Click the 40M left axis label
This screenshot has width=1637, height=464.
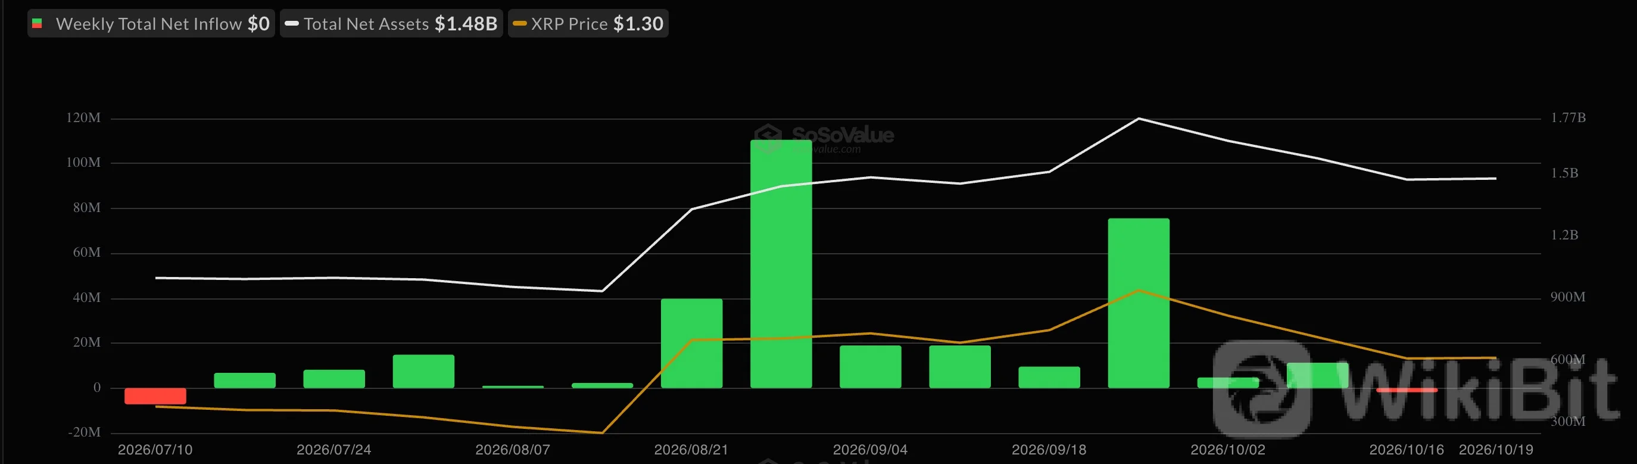(87, 297)
